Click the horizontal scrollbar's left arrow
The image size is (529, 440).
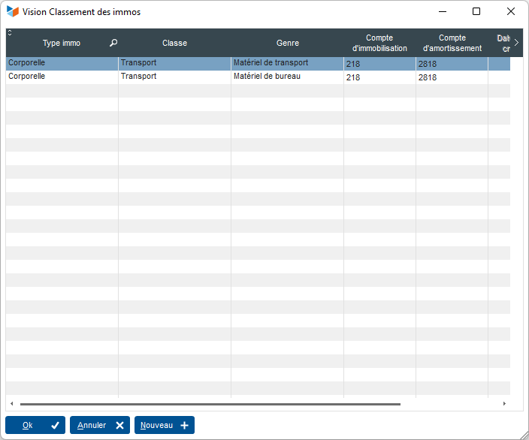(x=11, y=404)
